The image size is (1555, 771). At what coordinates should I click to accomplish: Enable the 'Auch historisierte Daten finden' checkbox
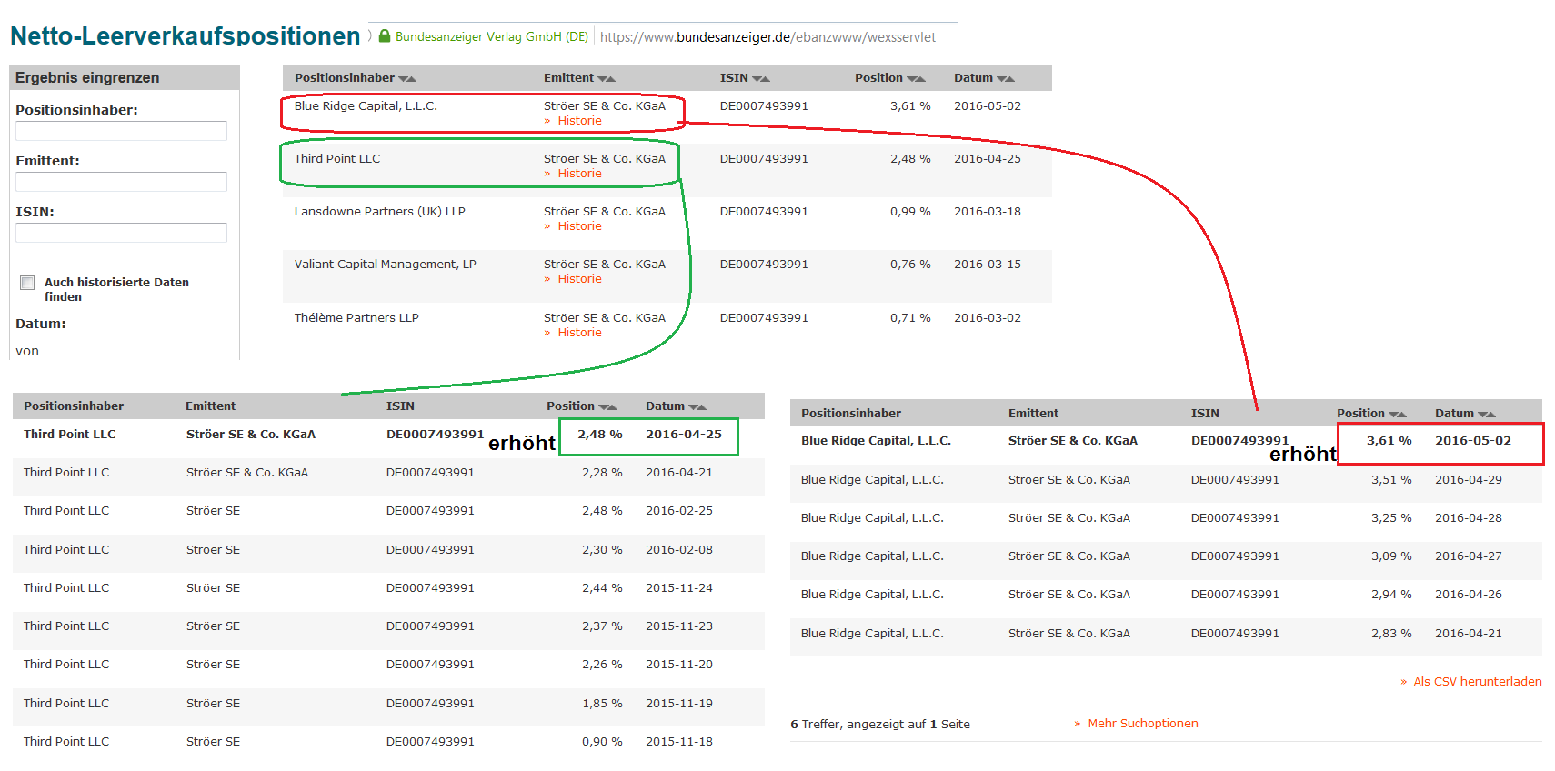pos(27,283)
